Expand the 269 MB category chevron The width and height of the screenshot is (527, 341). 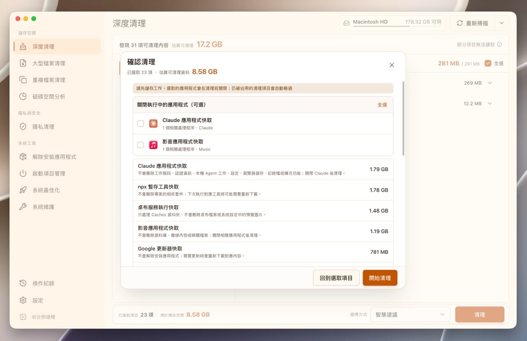click(x=490, y=83)
